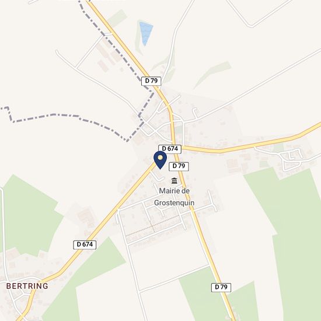
Task: Click the pale green strip northeast of the village
Action: [213, 74]
